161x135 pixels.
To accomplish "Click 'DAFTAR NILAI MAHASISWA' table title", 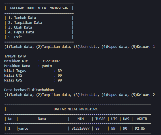I will tap(76, 109).
